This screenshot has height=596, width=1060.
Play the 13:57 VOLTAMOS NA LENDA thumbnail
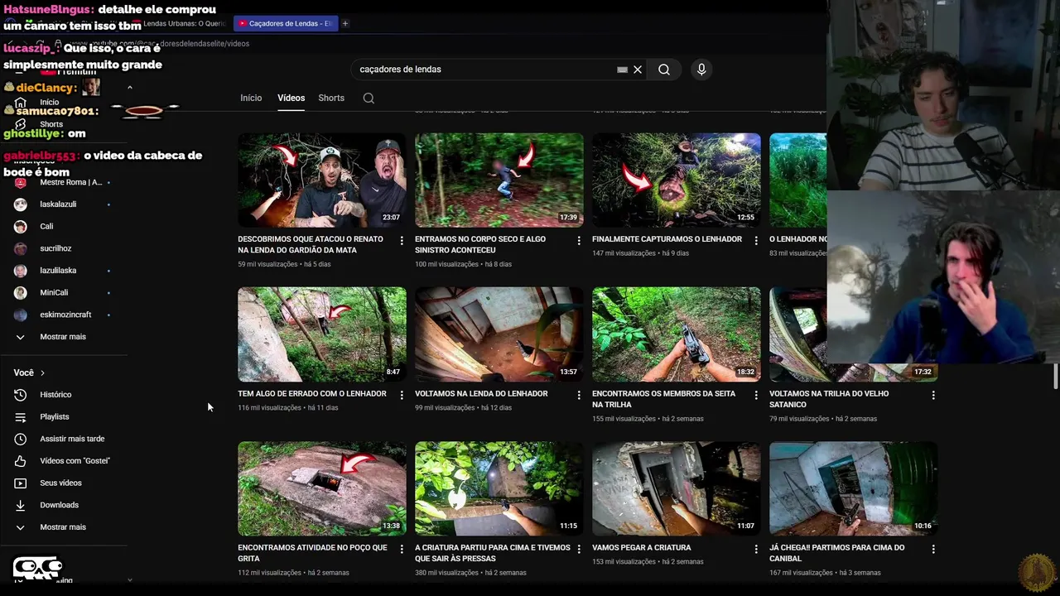pyautogui.click(x=499, y=334)
